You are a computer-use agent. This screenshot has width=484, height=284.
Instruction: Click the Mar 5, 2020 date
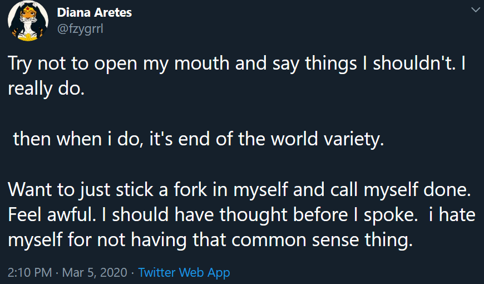95,272
